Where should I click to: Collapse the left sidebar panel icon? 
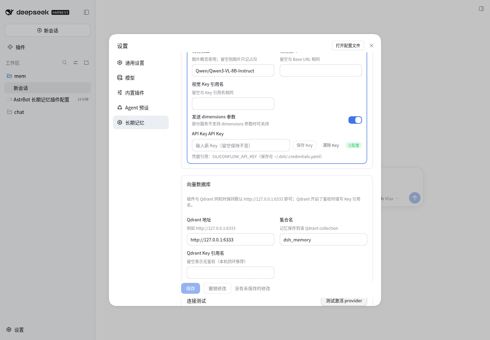(x=86, y=12)
